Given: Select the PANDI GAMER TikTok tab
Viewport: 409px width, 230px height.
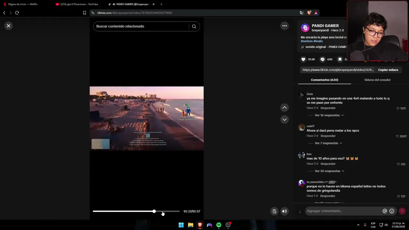Looking at the screenshot, I should 132,4.
